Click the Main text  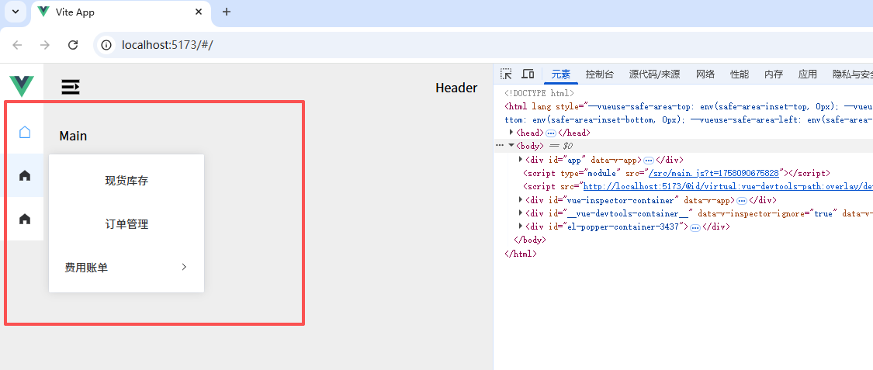(x=73, y=136)
